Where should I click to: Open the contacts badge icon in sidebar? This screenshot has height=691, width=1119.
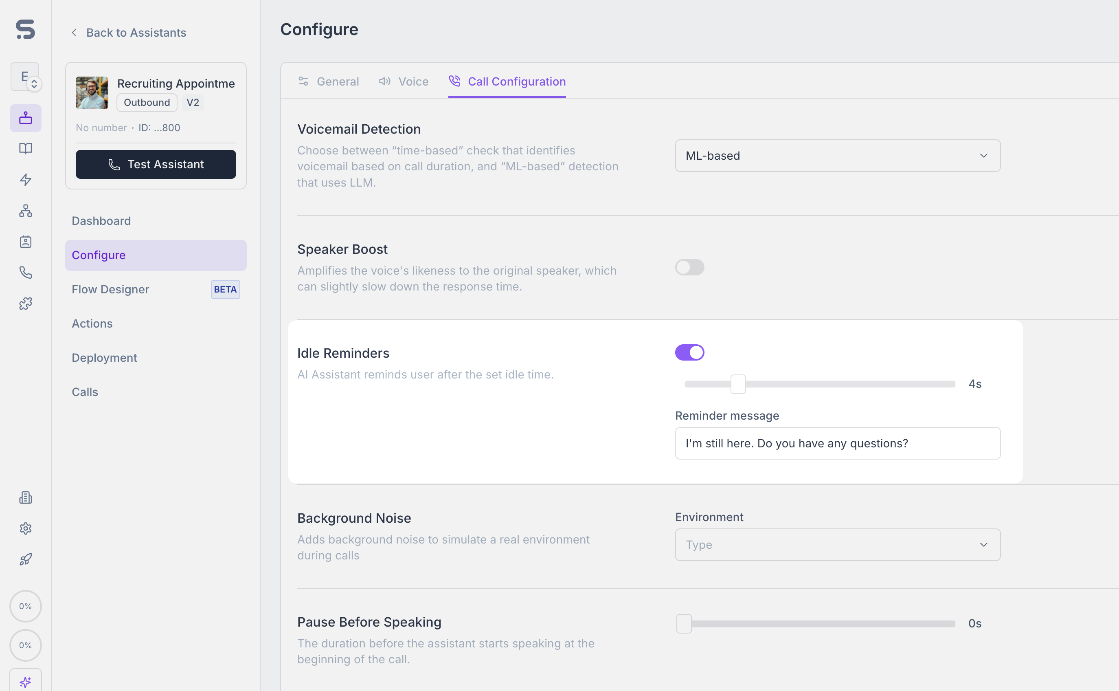26,242
